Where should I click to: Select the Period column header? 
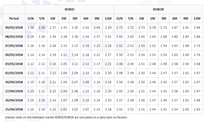(14, 18)
